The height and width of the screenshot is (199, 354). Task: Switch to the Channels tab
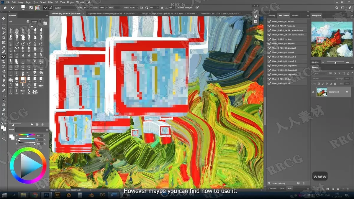click(272, 188)
